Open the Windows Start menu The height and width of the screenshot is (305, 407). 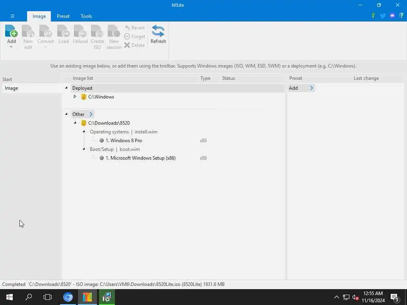(10, 297)
